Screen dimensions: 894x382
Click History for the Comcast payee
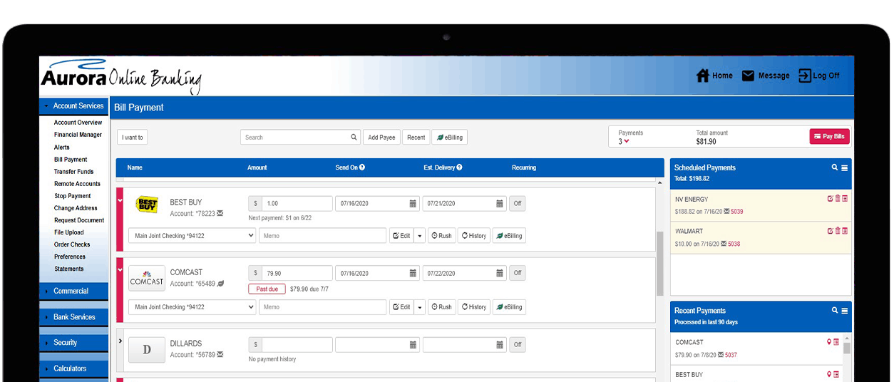(474, 307)
